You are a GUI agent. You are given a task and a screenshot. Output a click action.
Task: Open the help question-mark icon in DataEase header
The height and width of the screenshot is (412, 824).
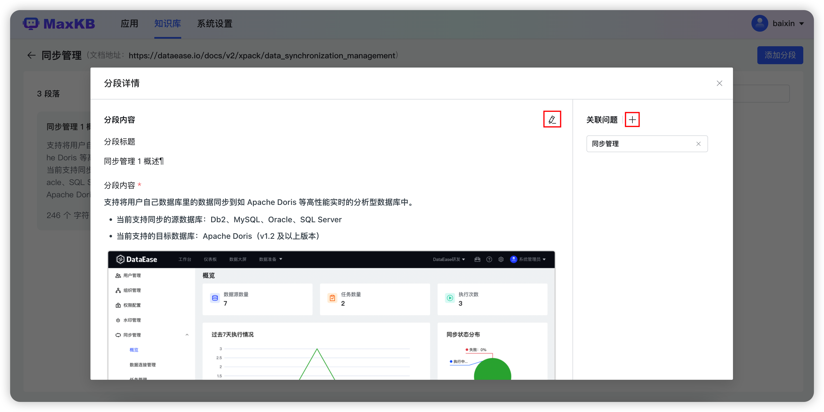point(489,259)
